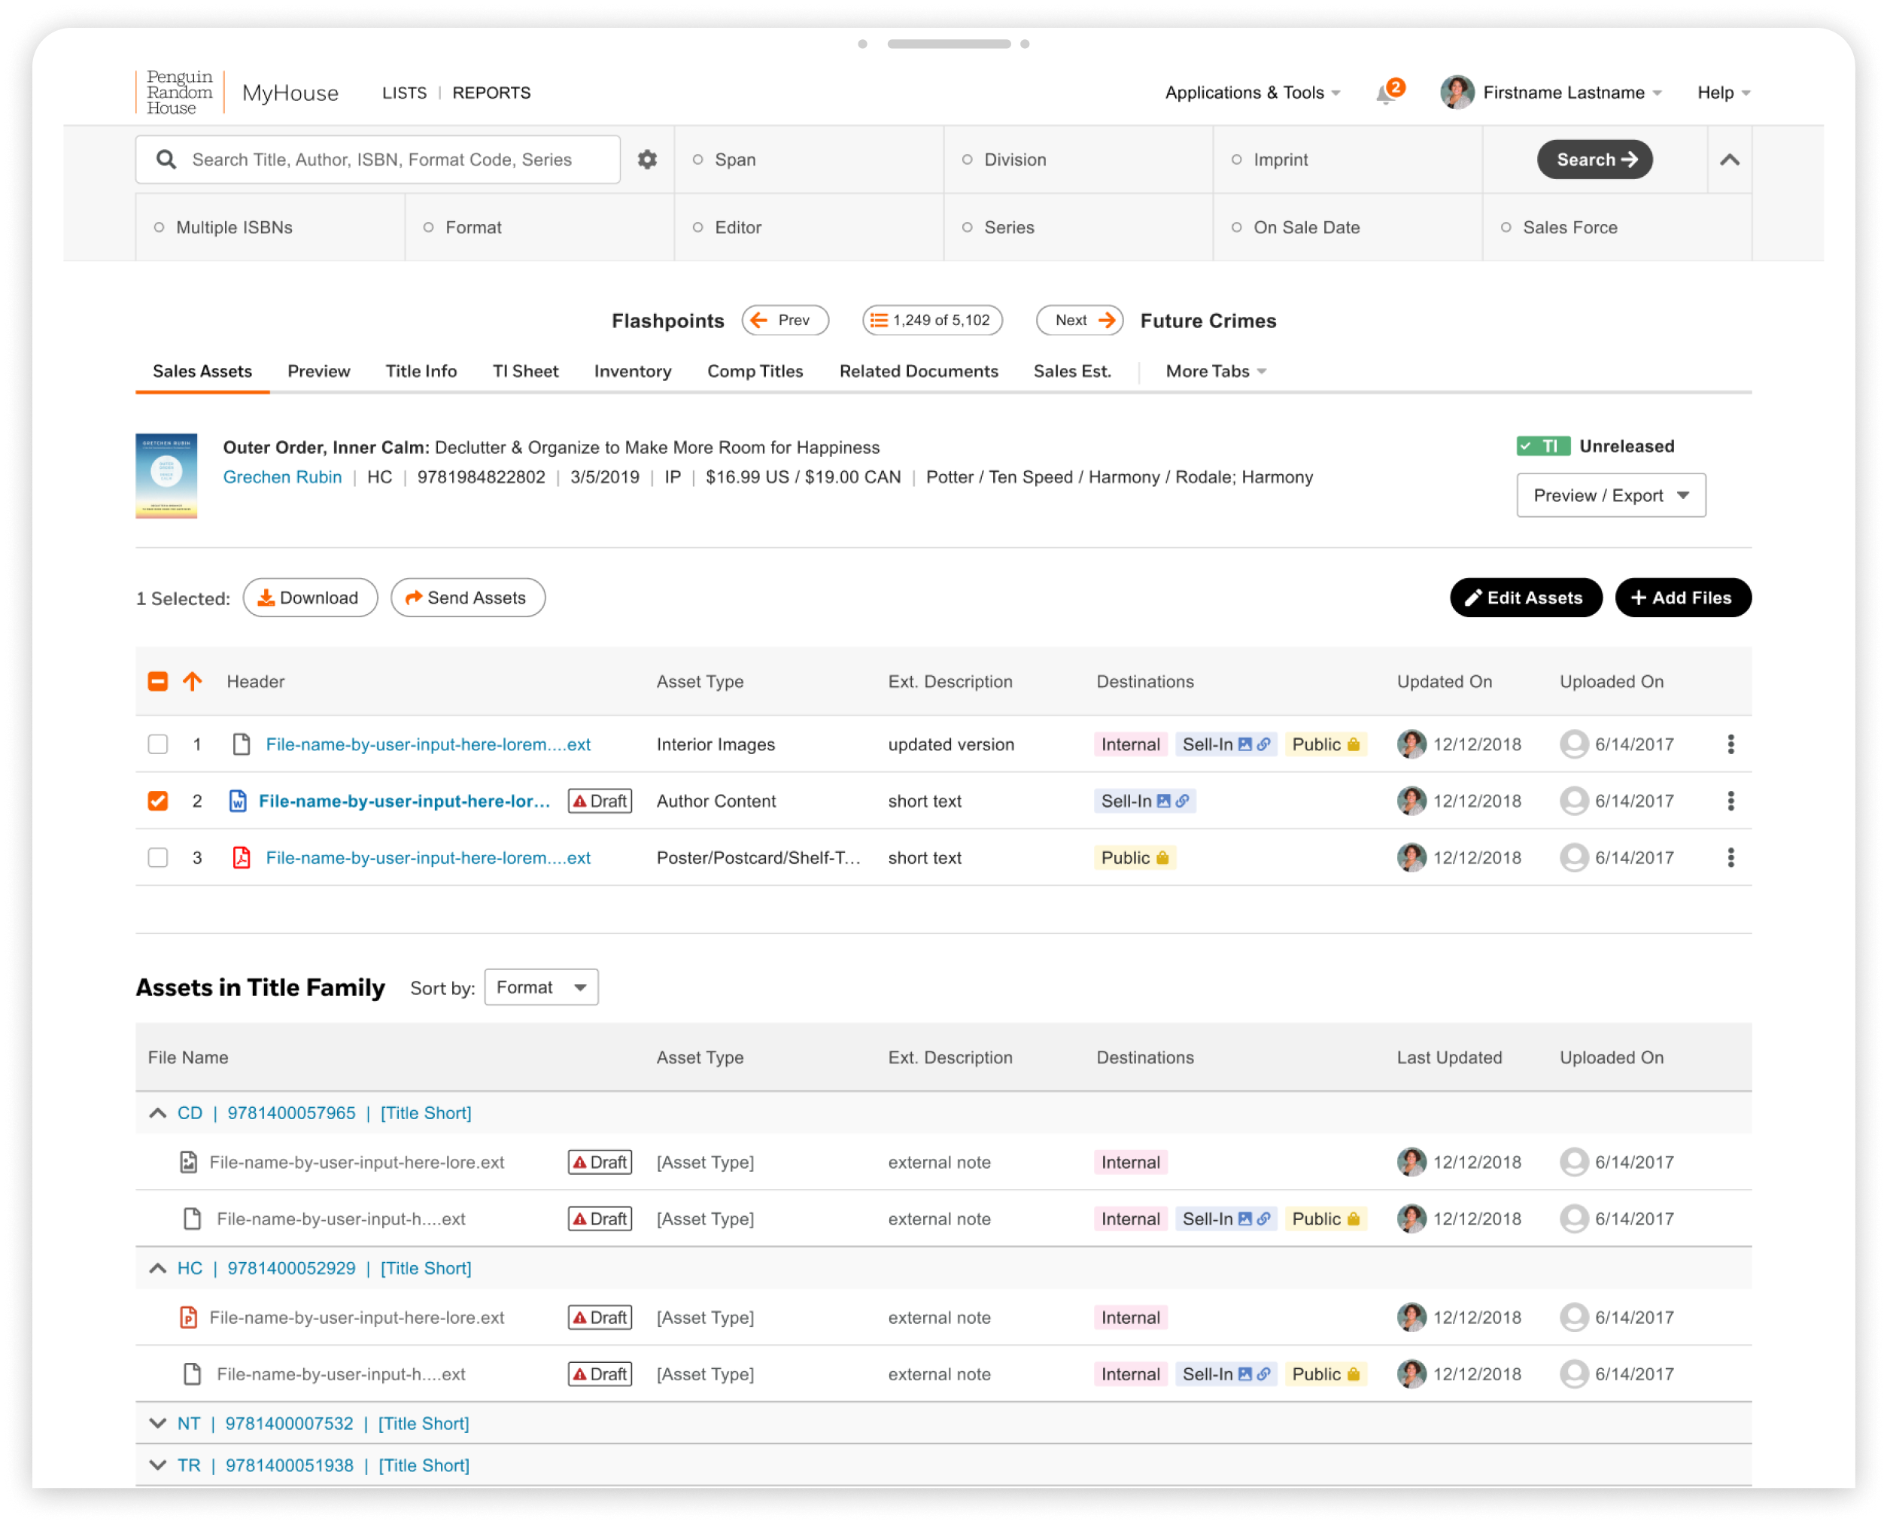Open the Preview / Export dropdown
The height and width of the screenshot is (1524, 1887).
pos(1611,495)
